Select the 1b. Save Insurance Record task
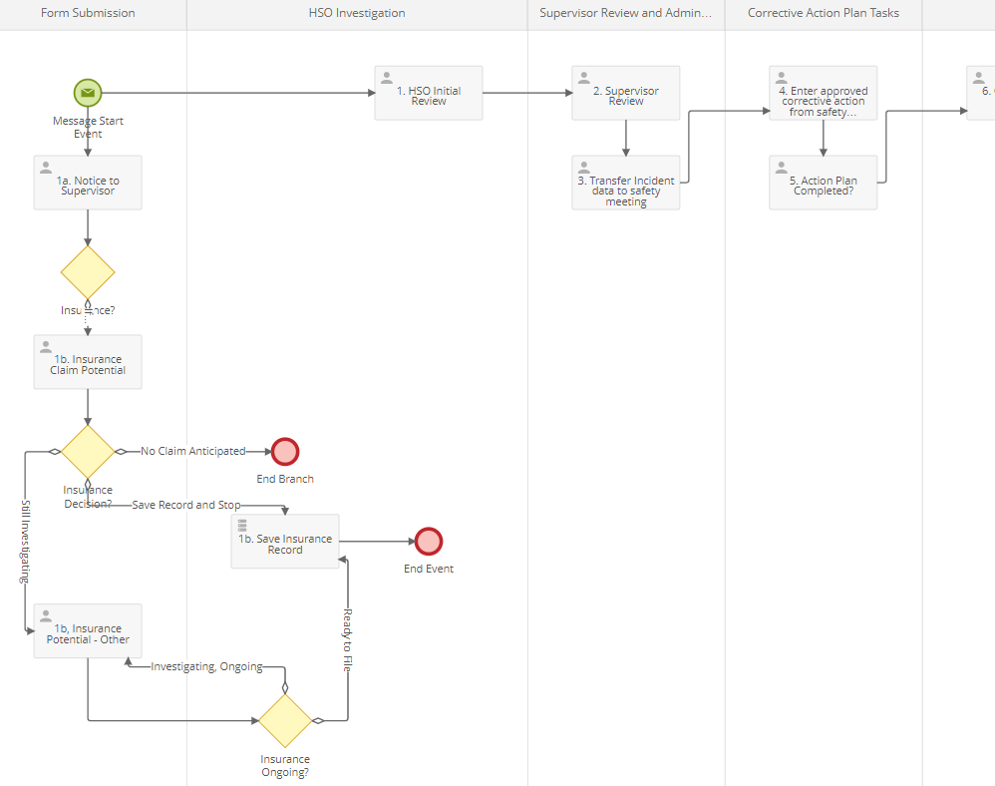 [285, 542]
